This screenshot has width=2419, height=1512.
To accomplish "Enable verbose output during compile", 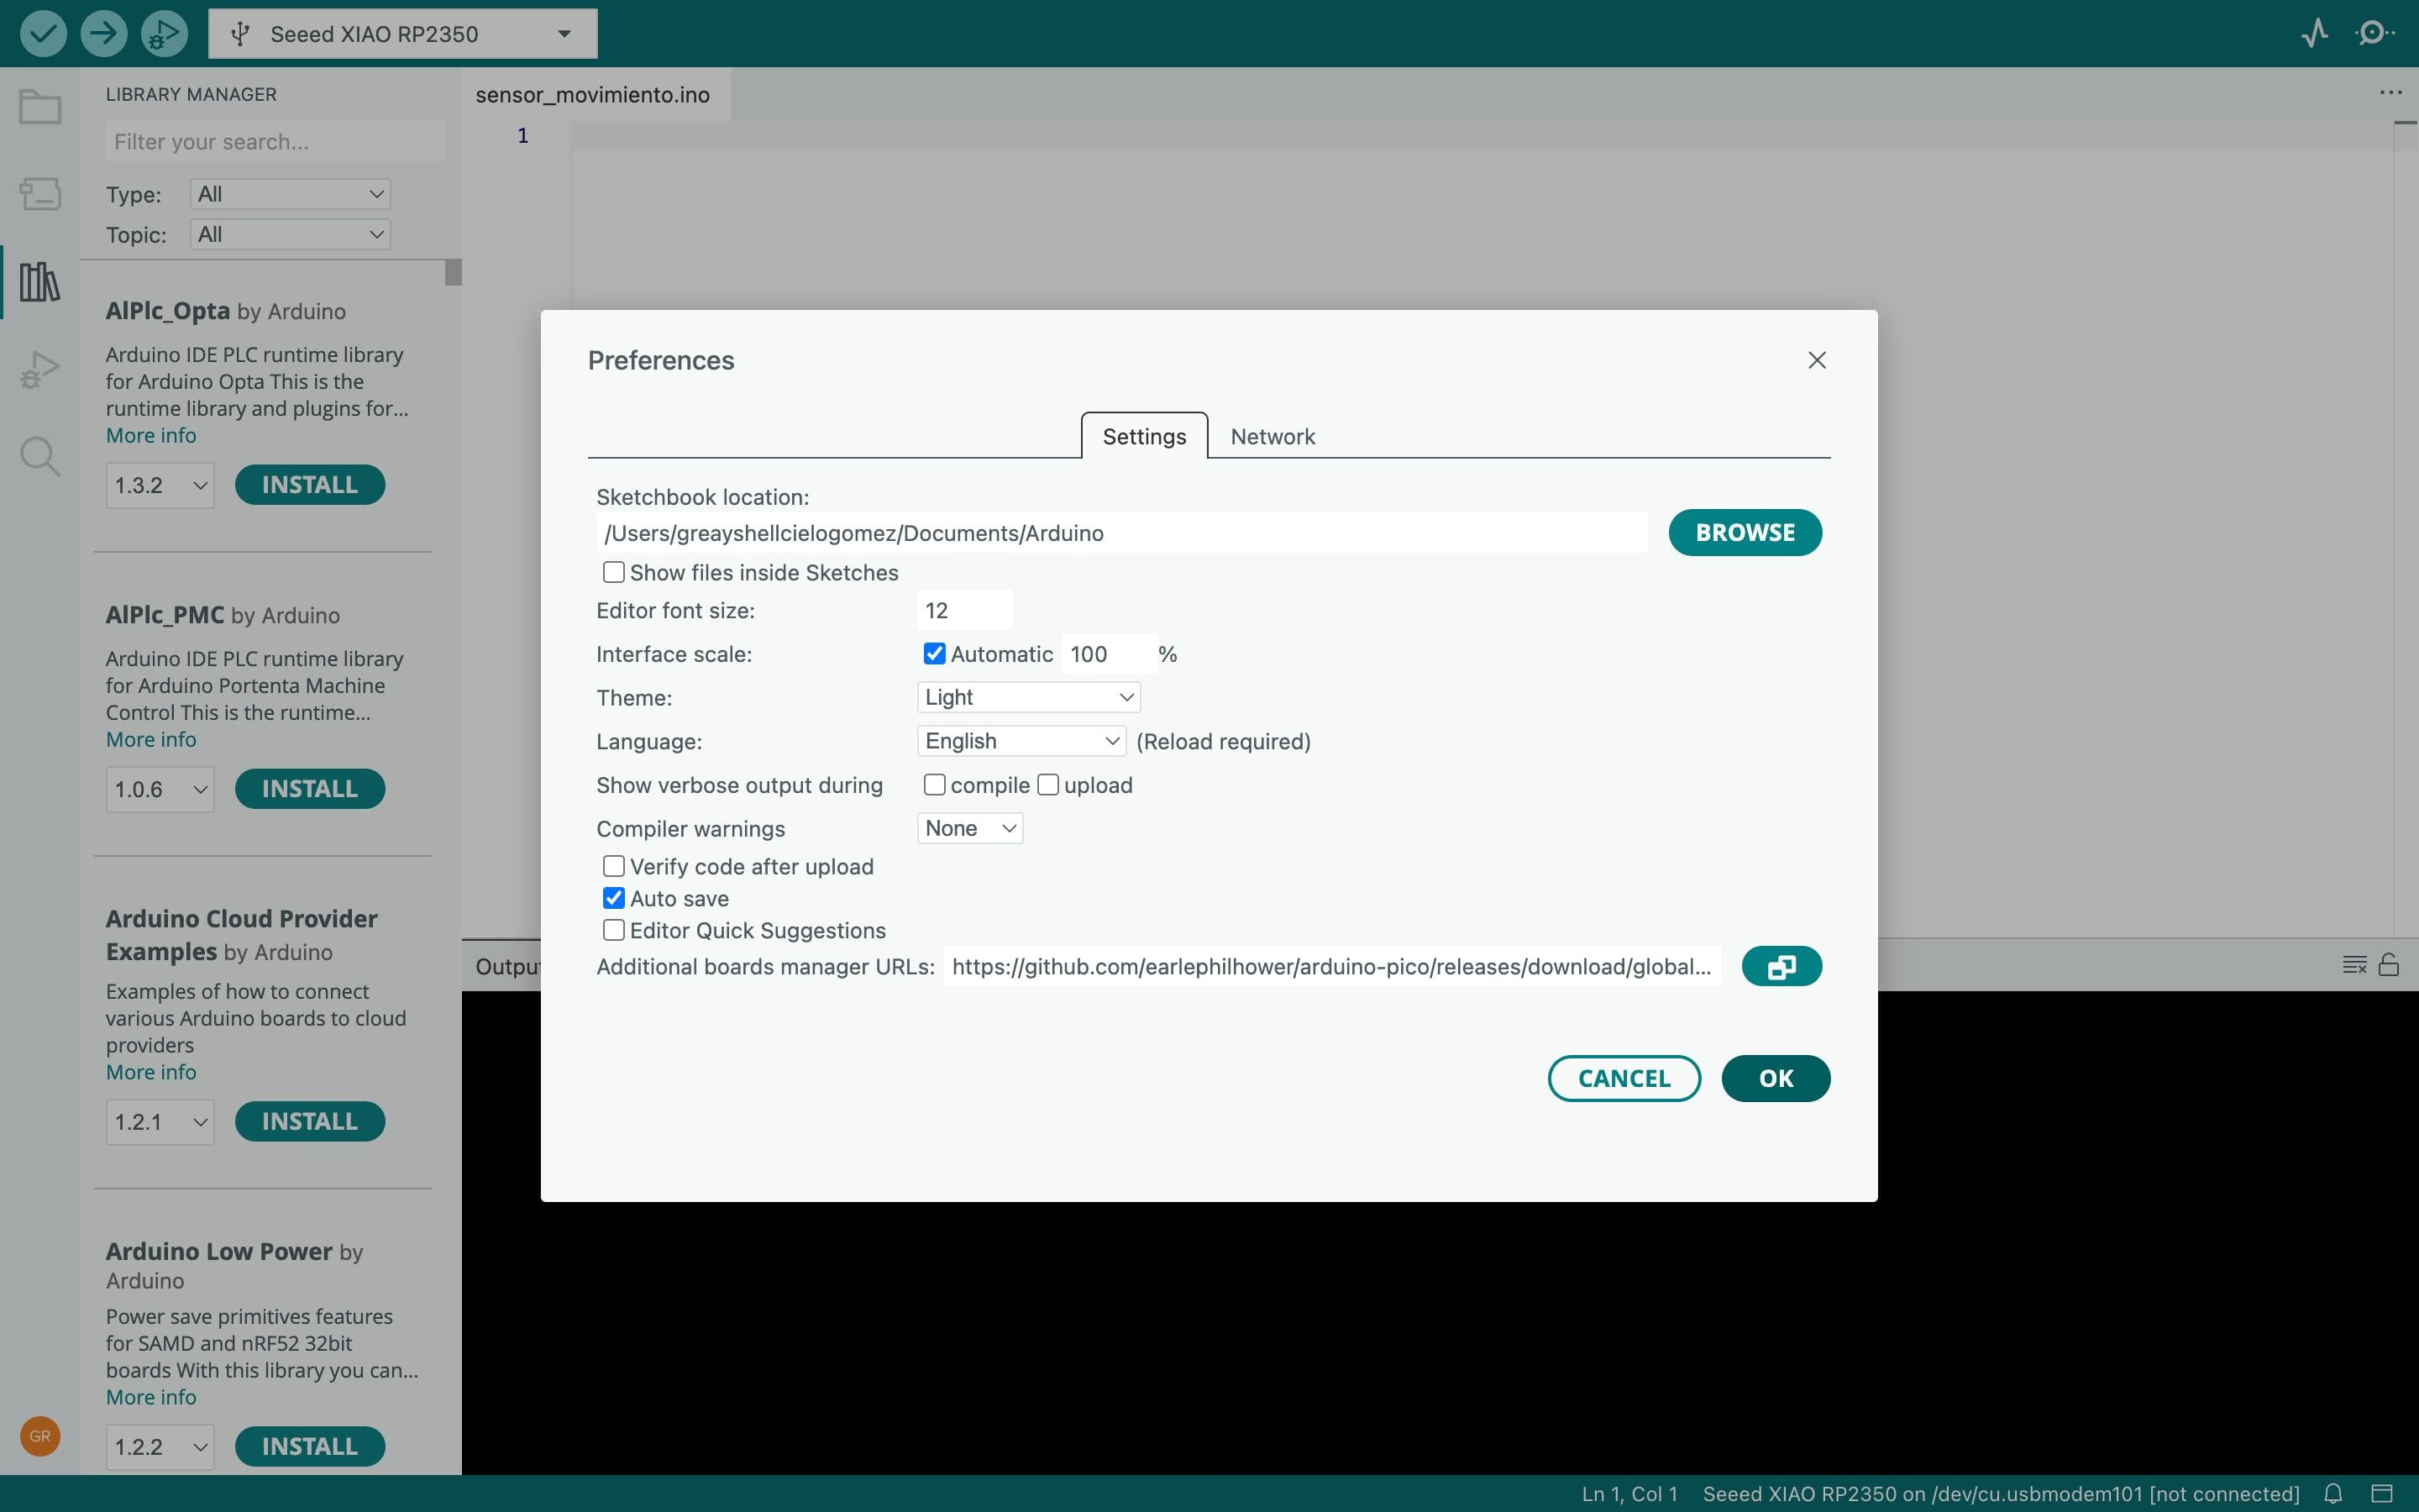I will click(934, 785).
